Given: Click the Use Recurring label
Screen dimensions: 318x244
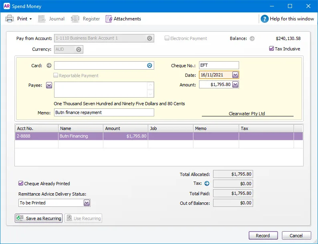Looking at the screenshot, I should click(x=87, y=218).
